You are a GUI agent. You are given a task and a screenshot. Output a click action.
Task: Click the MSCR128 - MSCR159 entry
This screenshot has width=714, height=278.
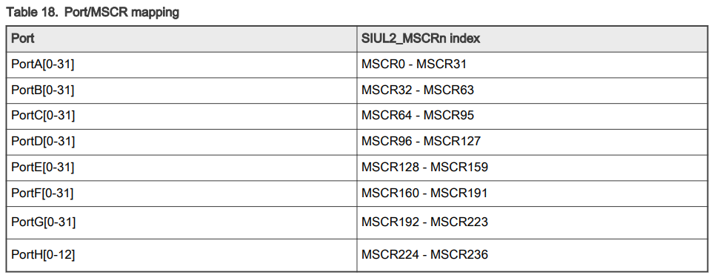click(424, 168)
